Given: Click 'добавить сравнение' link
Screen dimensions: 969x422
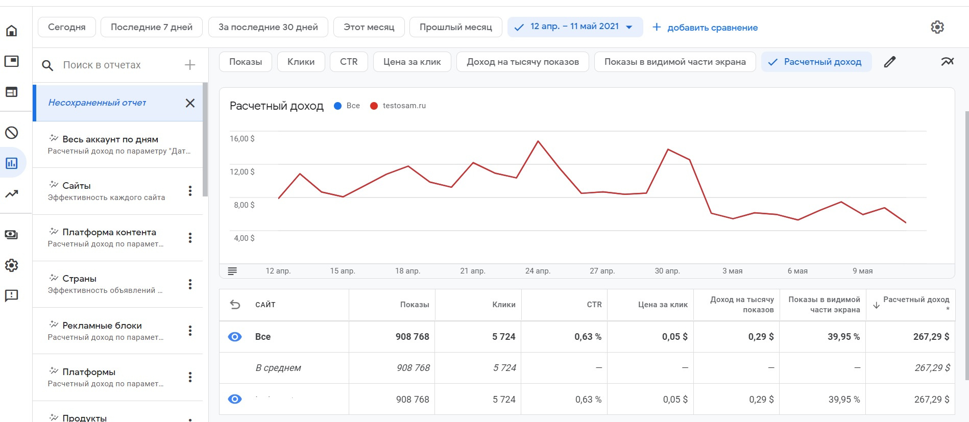Looking at the screenshot, I should pos(705,28).
